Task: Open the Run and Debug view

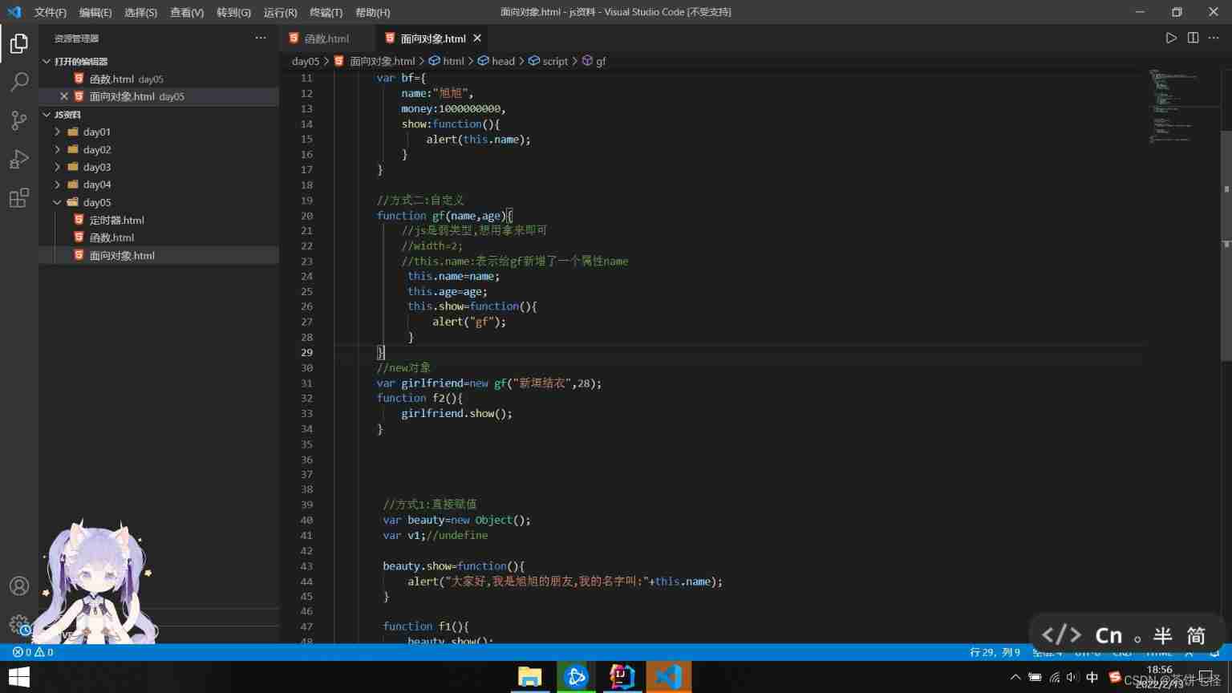Action: (x=19, y=159)
